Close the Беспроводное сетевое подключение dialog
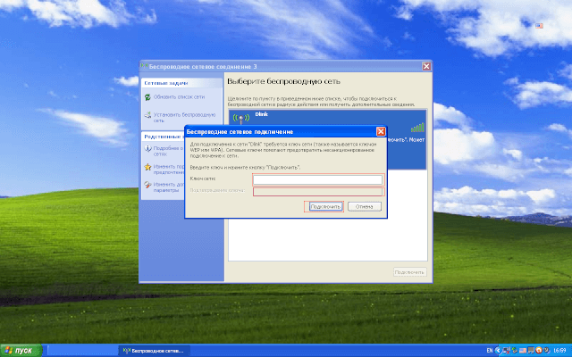572x357 pixels. (382, 131)
